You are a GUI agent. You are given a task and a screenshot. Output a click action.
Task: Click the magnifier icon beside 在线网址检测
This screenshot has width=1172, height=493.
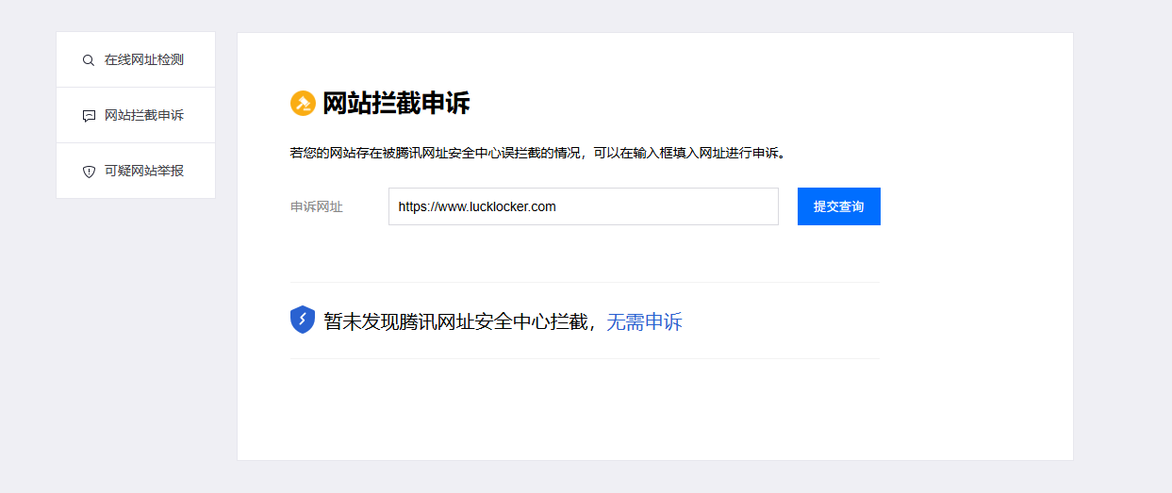[x=89, y=60]
